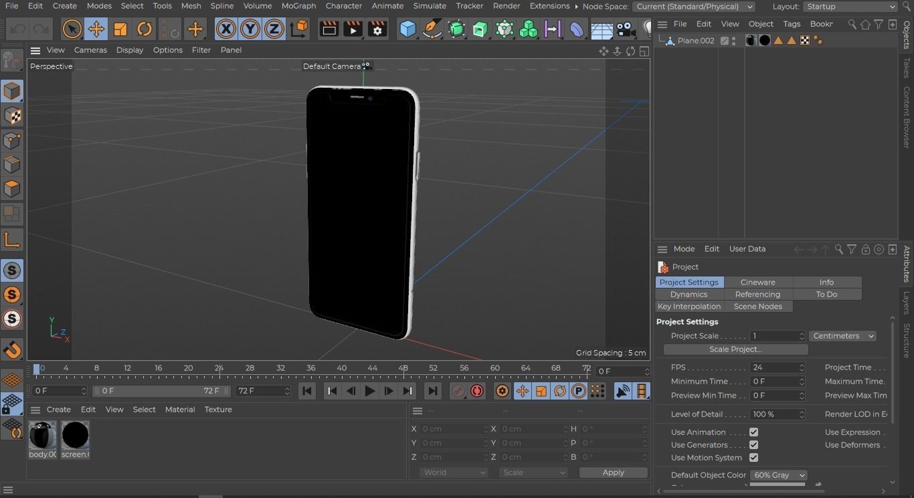914x498 pixels.
Task: Open the Centimeters unit dropdown
Action: point(842,336)
